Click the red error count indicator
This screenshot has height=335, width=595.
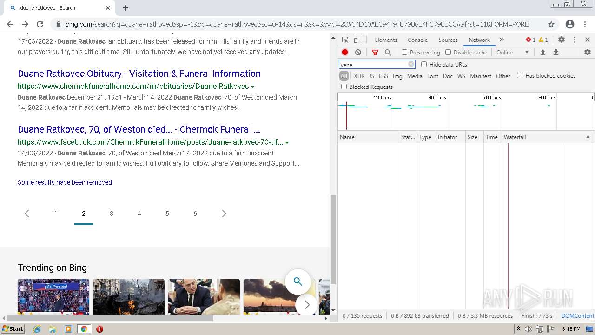pos(531,40)
